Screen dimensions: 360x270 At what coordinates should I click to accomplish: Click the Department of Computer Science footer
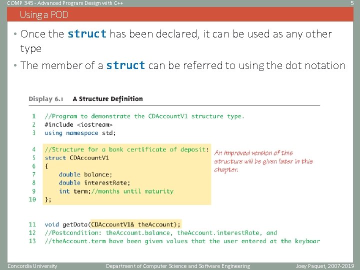pyautogui.click(x=178, y=266)
